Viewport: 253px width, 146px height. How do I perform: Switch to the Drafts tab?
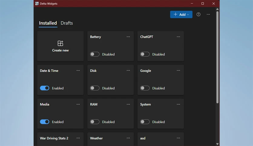(67, 23)
